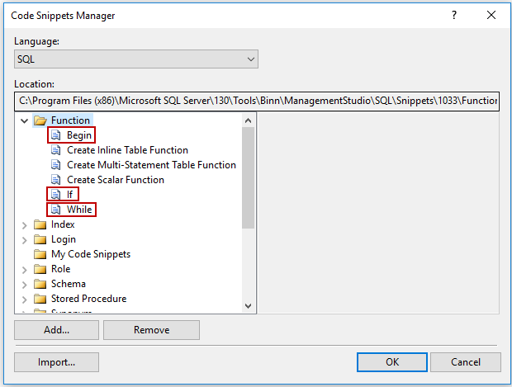Click the While snippet file icon

pos(56,210)
